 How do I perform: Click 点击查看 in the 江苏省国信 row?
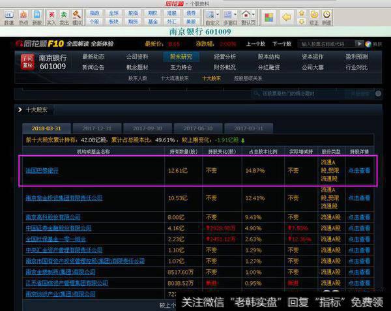[x=359, y=283]
